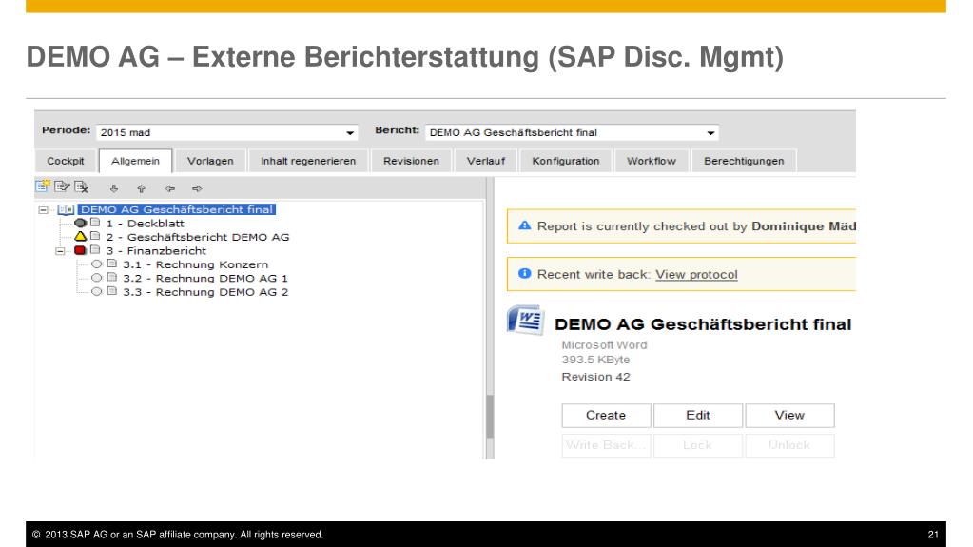
Task: Click the Revision 42 text
Action: tap(595, 377)
